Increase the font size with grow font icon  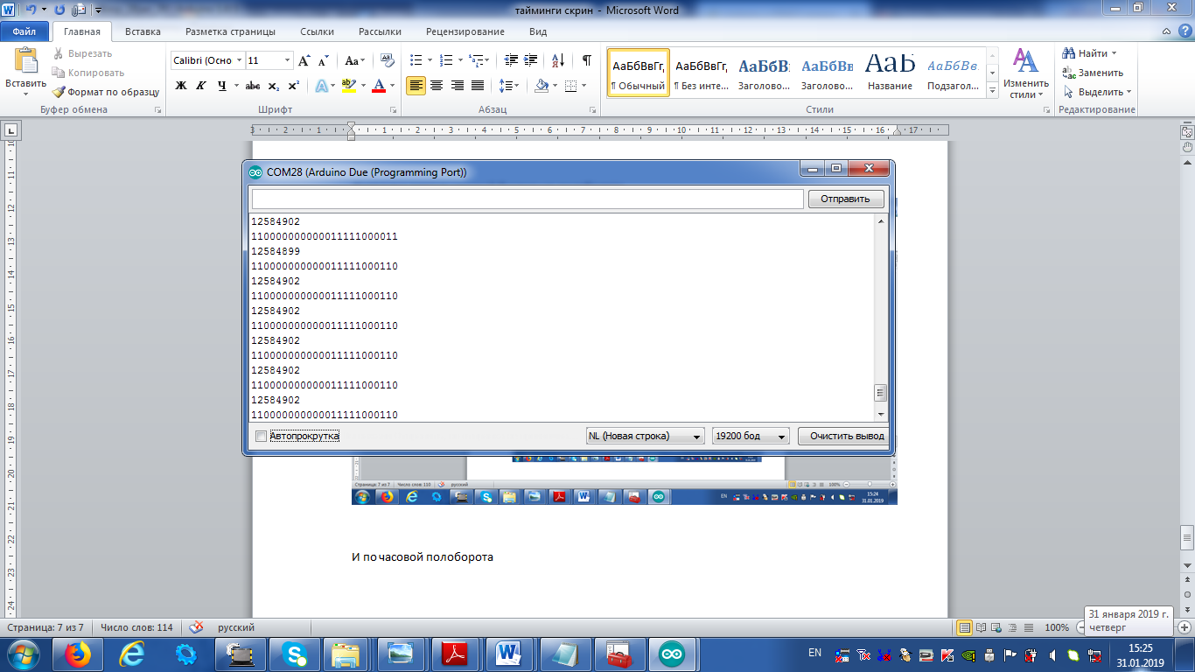[x=304, y=60]
